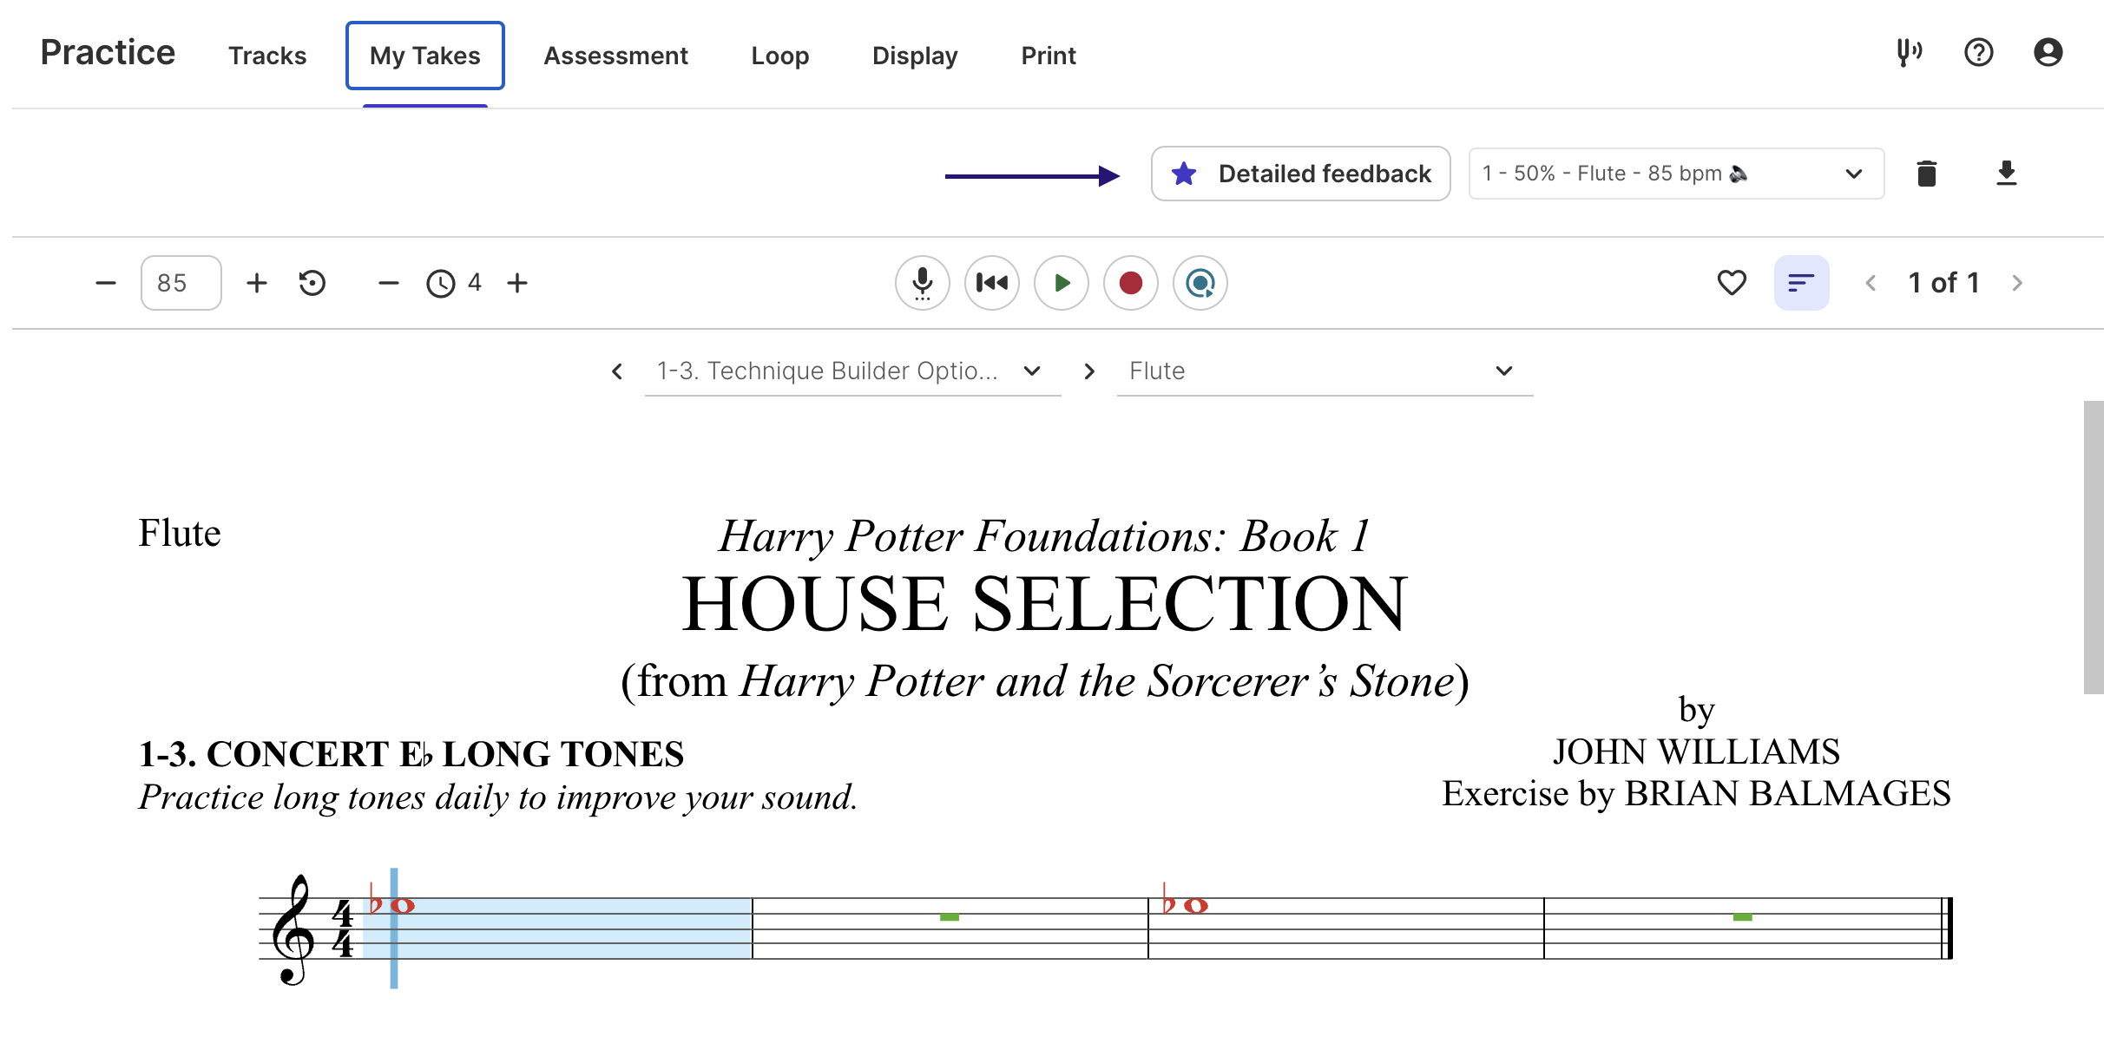Open the Flute instrument dropdown
Image resolution: width=2104 pixels, height=1050 pixels.
click(1324, 371)
